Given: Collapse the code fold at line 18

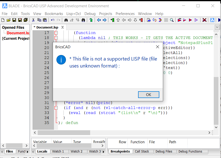Looking at the screenshot, I should click(x=56, y=38).
